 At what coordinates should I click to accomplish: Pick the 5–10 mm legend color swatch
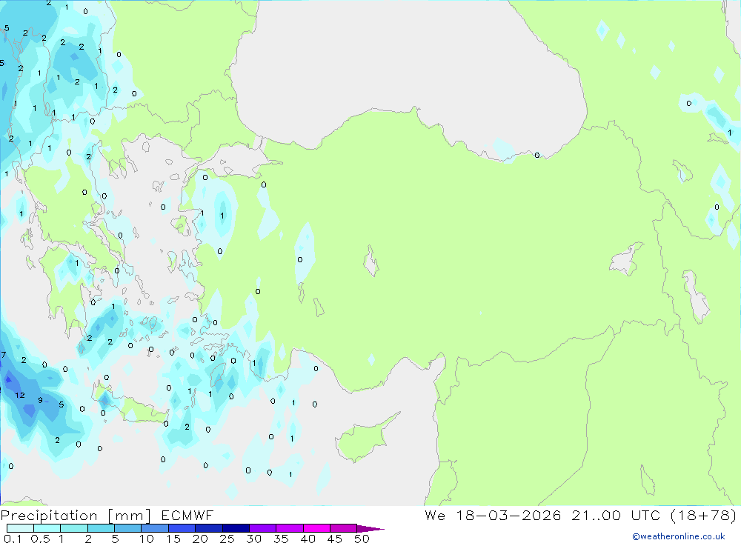[128, 528]
